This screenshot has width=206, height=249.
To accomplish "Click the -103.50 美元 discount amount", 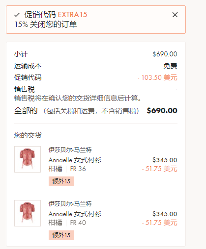I will [x=157, y=77].
